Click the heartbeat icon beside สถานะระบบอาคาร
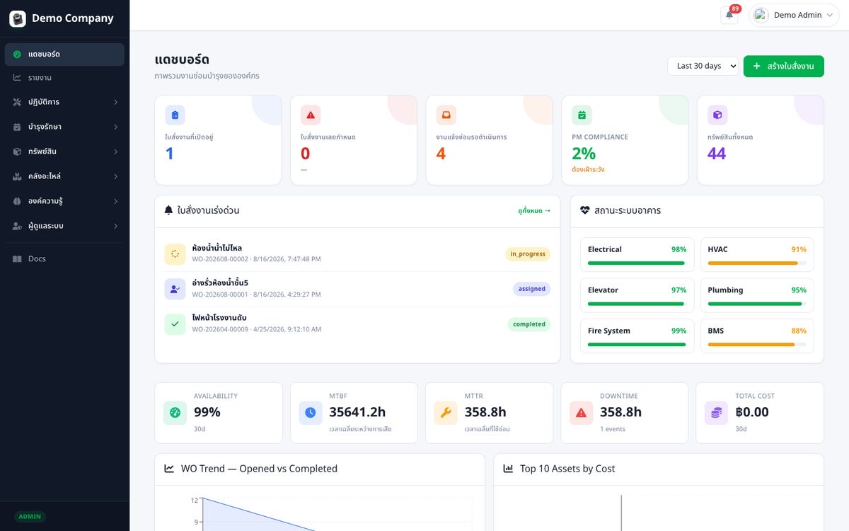This screenshot has height=531, width=849. pyautogui.click(x=585, y=210)
